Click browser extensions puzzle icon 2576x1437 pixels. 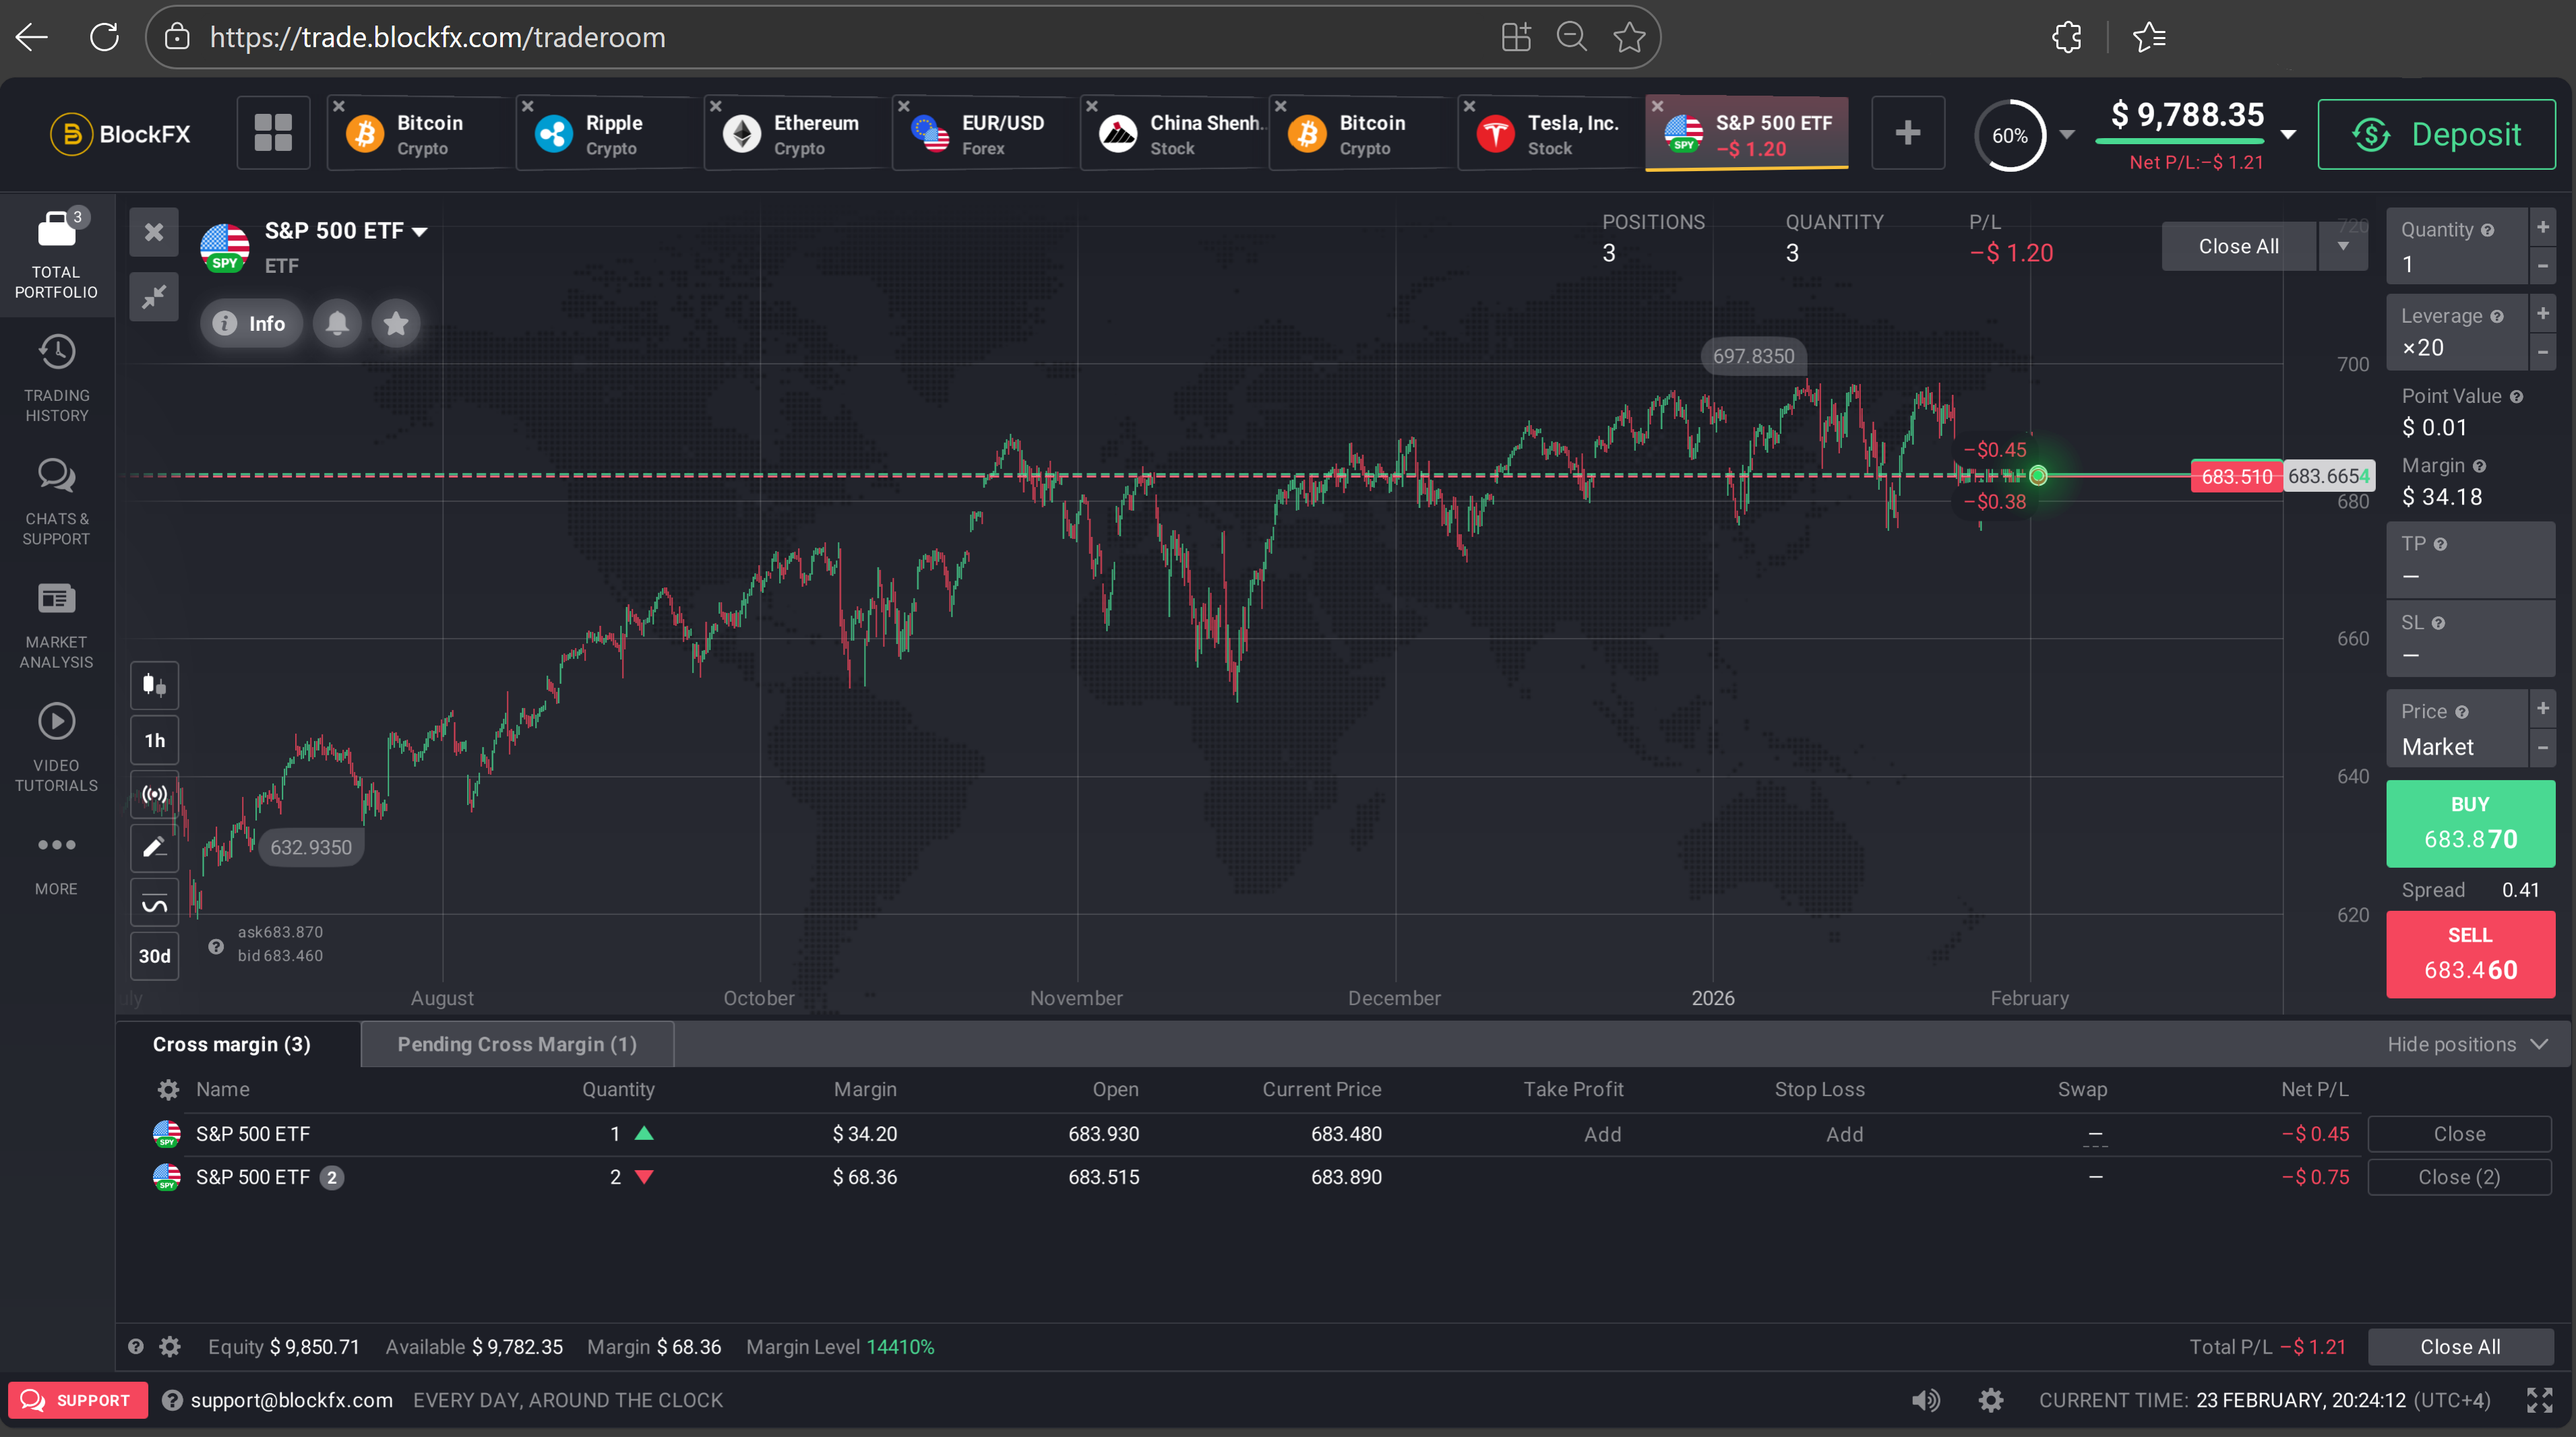pyautogui.click(x=2066, y=37)
